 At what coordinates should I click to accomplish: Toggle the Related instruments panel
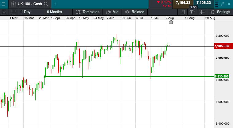pyautogui.click(x=135, y=12)
